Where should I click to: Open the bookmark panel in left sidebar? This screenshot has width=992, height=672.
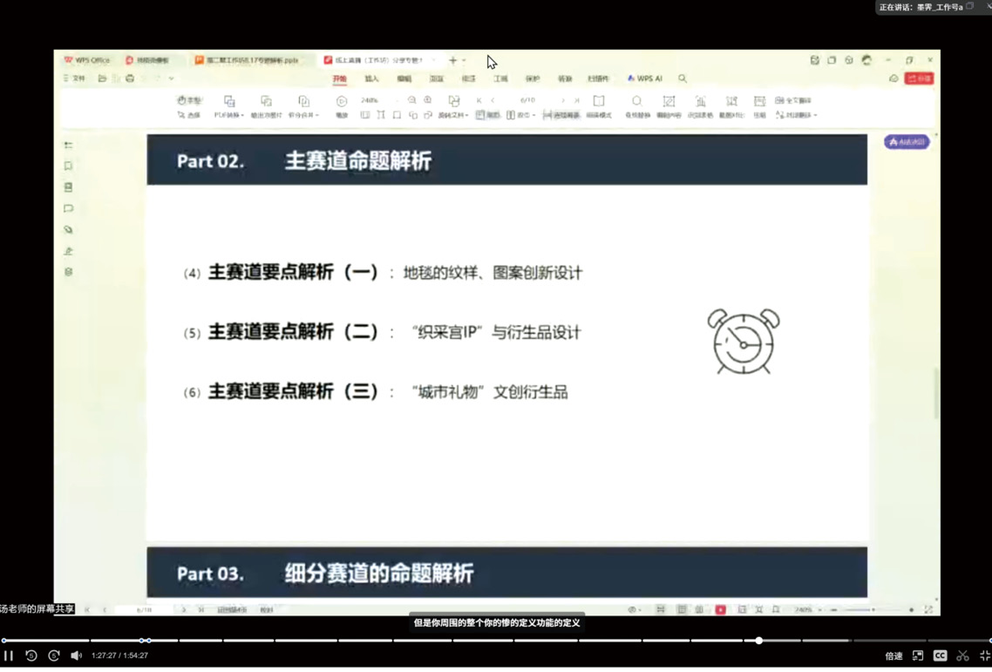68,166
